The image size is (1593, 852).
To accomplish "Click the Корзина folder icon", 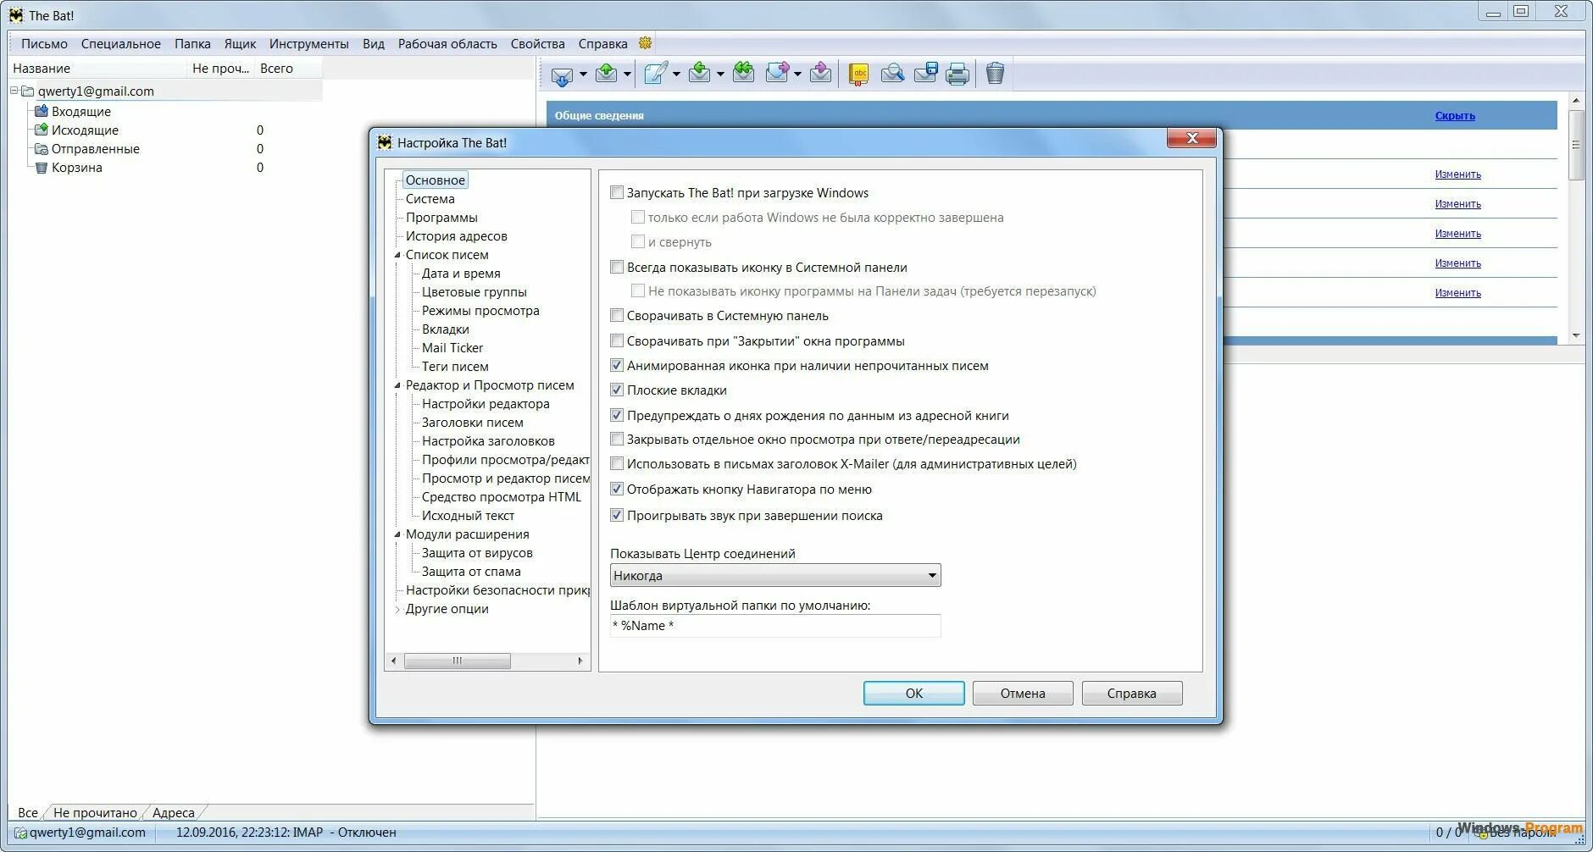I will coord(41,168).
